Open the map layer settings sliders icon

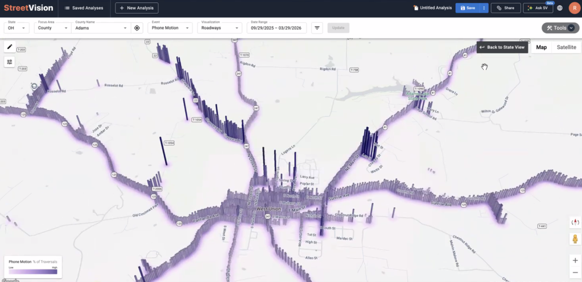(x=10, y=62)
